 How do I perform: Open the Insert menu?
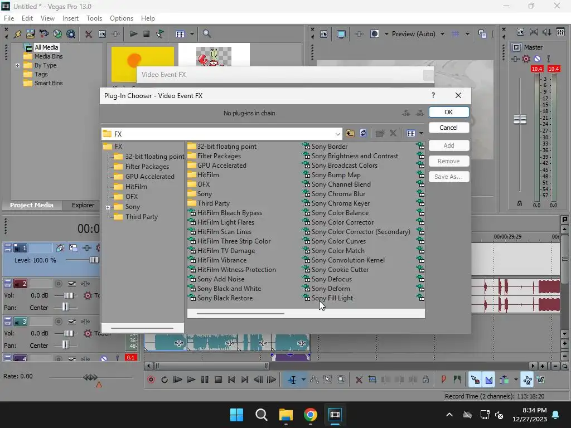70,18
